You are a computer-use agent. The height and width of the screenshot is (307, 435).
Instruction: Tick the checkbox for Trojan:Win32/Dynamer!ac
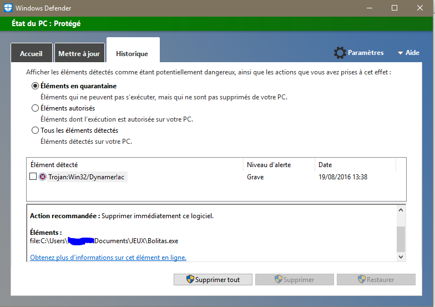[x=33, y=177]
